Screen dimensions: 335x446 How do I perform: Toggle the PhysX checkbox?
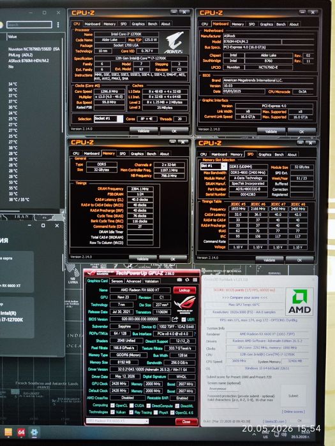pos(156,412)
